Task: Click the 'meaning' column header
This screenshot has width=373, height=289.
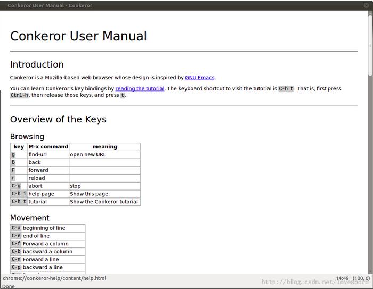Action: pos(104,147)
